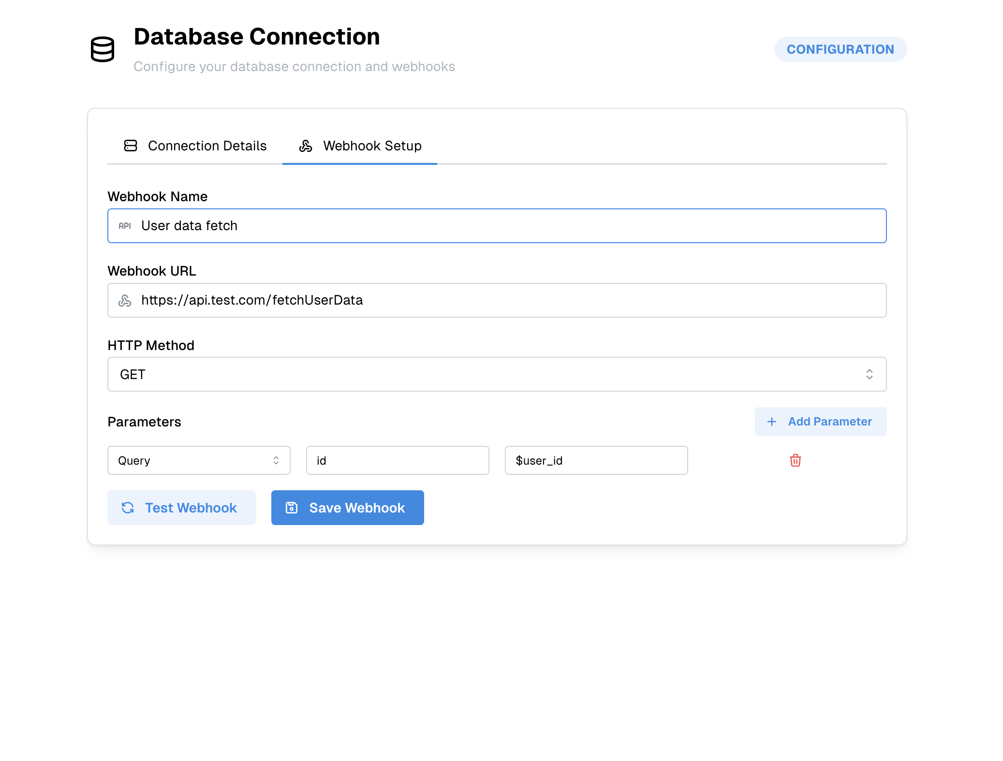This screenshot has width=1003, height=761.
Task: Select the Webhook Setup tab
Action: (360, 146)
